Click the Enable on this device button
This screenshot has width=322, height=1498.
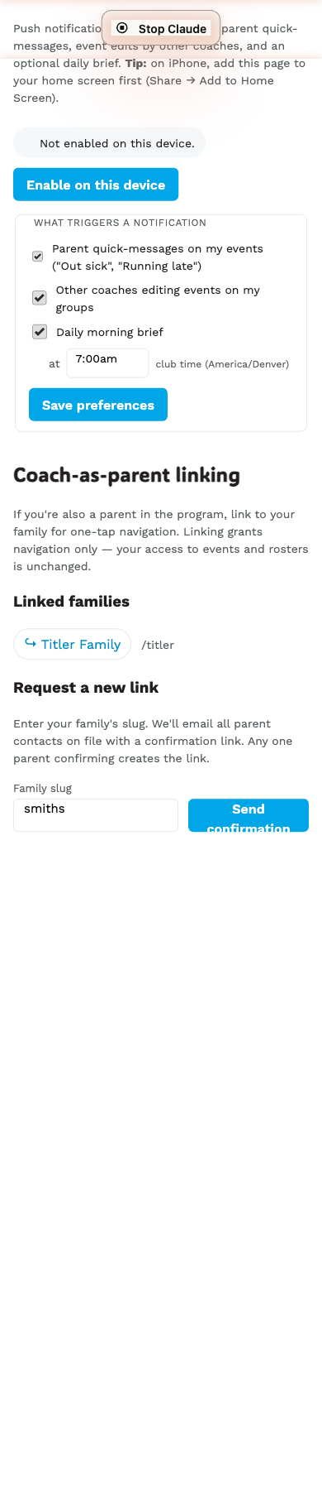click(96, 185)
